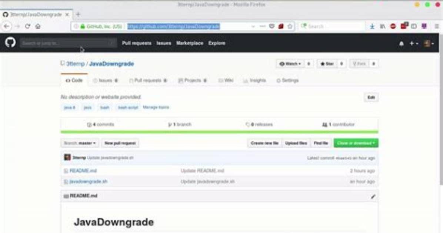Click the 3ttemp owner link

pos(76,64)
